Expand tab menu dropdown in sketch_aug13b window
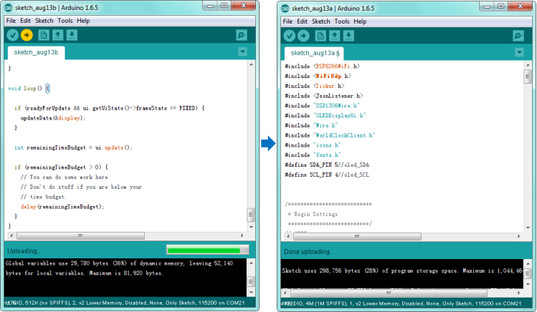The image size is (537, 312). [242, 52]
